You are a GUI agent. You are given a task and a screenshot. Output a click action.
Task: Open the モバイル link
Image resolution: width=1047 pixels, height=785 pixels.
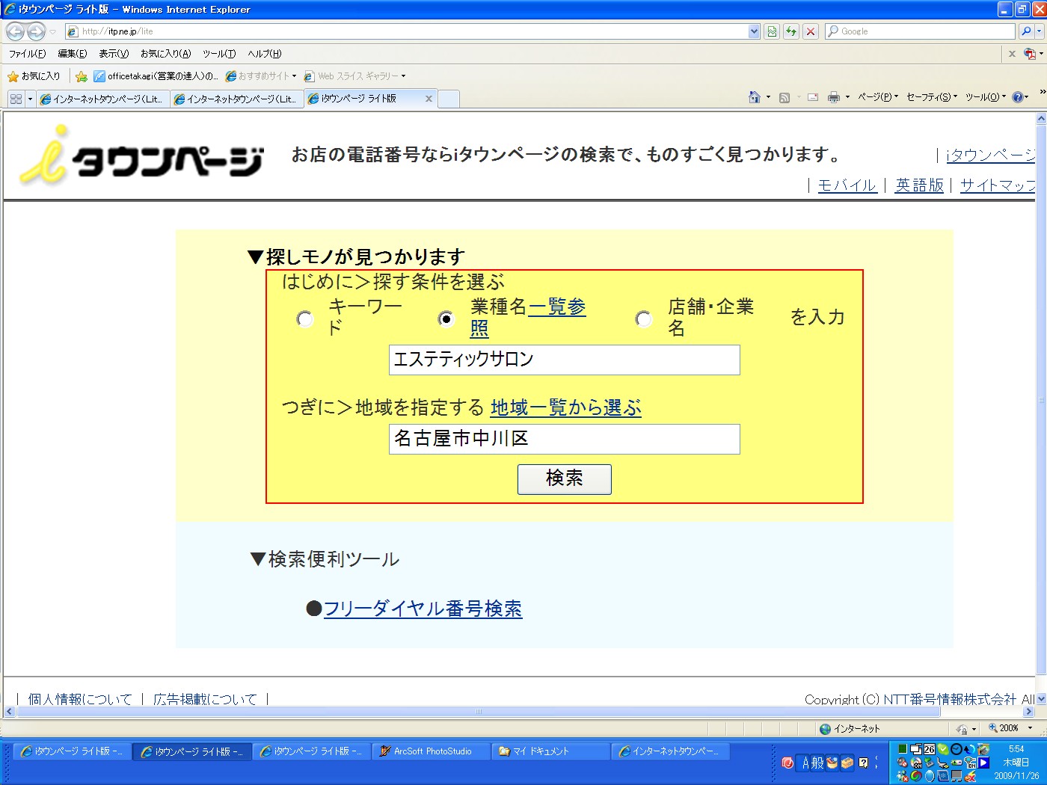click(x=847, y=185)
